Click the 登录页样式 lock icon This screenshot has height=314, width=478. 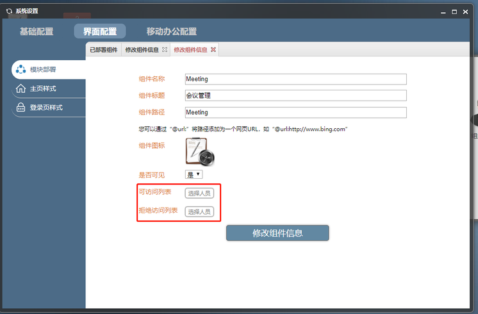point(21,107)
